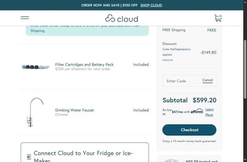Viewport: 247px width, 162px height.
Task: Click the NSF certification badge
Action: 172,160
